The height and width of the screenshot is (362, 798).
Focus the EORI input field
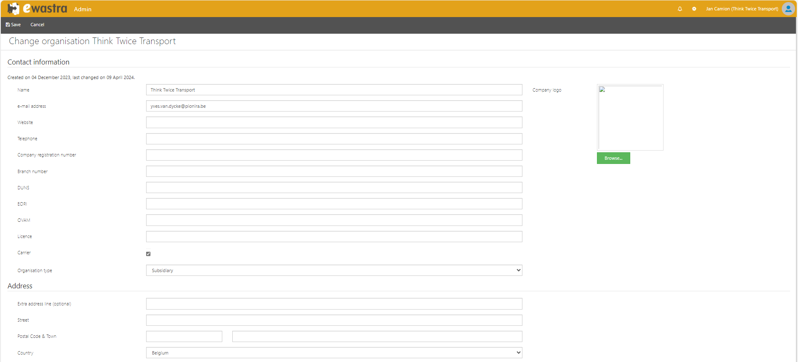click(334, 204)
